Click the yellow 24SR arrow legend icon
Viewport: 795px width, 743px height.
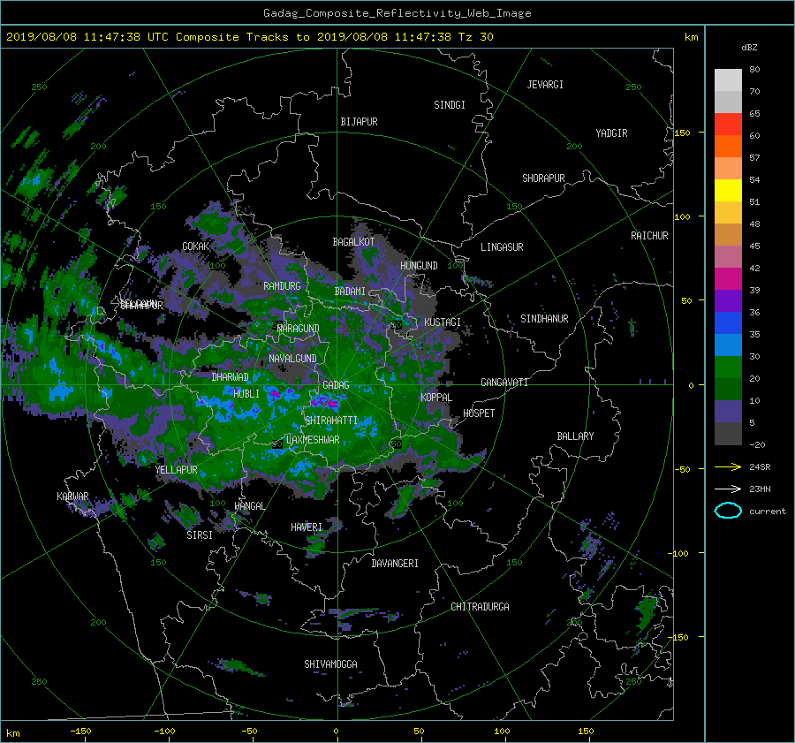(x=728, y=466)
